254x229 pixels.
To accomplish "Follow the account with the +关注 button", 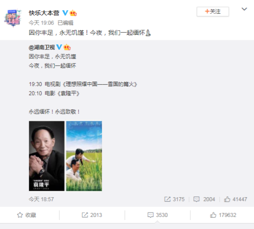I will [x=213, y=12].
